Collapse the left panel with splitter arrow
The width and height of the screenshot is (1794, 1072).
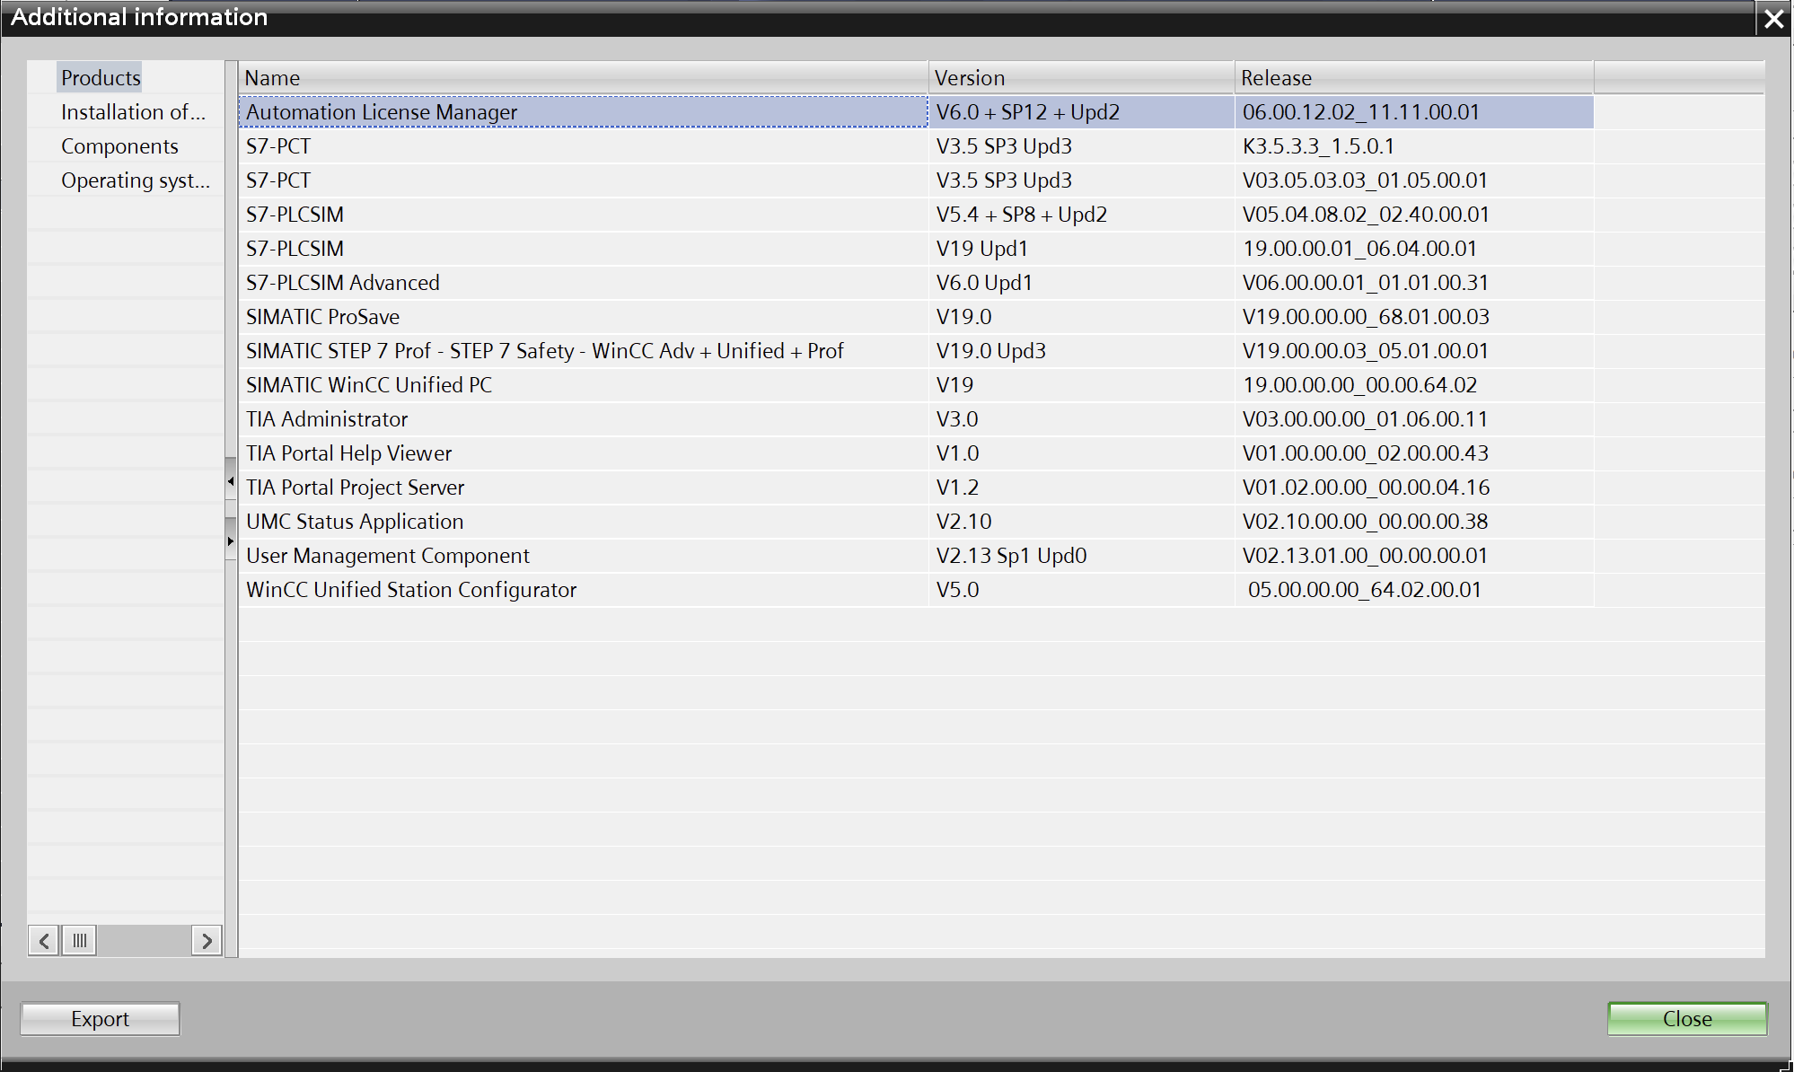[x=231, y=481]
